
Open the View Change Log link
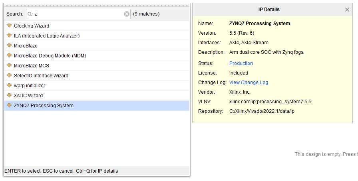(x=249, y=83)
